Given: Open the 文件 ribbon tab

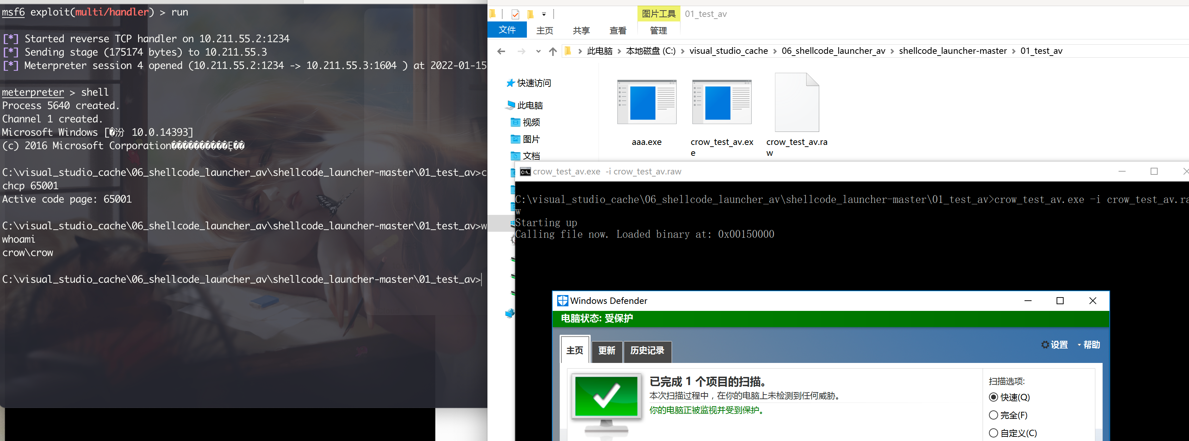Looking at the screenshot, I should (x=507, y=30).
